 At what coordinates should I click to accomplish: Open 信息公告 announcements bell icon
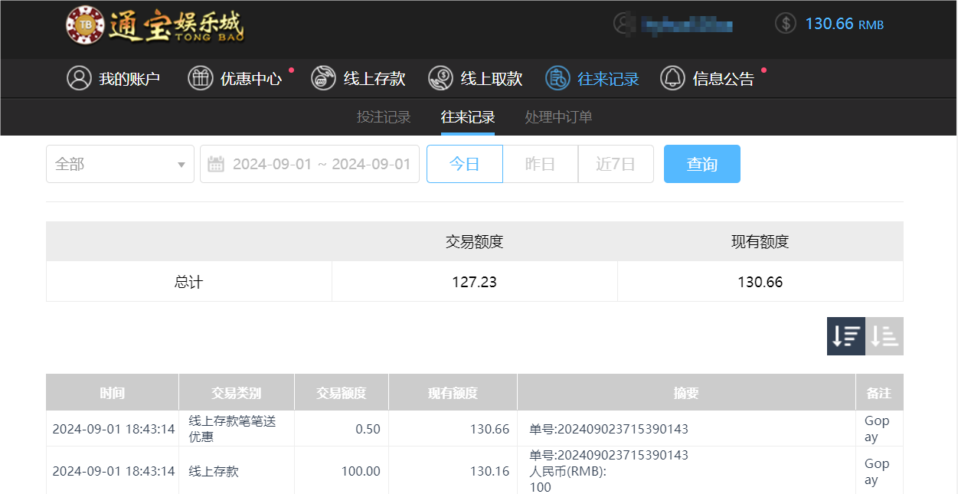pyautogui.click(x=672, y=77)
